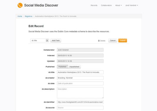
Task: Click the dc:identifier URL field
Action: click(x=80, y=102)
